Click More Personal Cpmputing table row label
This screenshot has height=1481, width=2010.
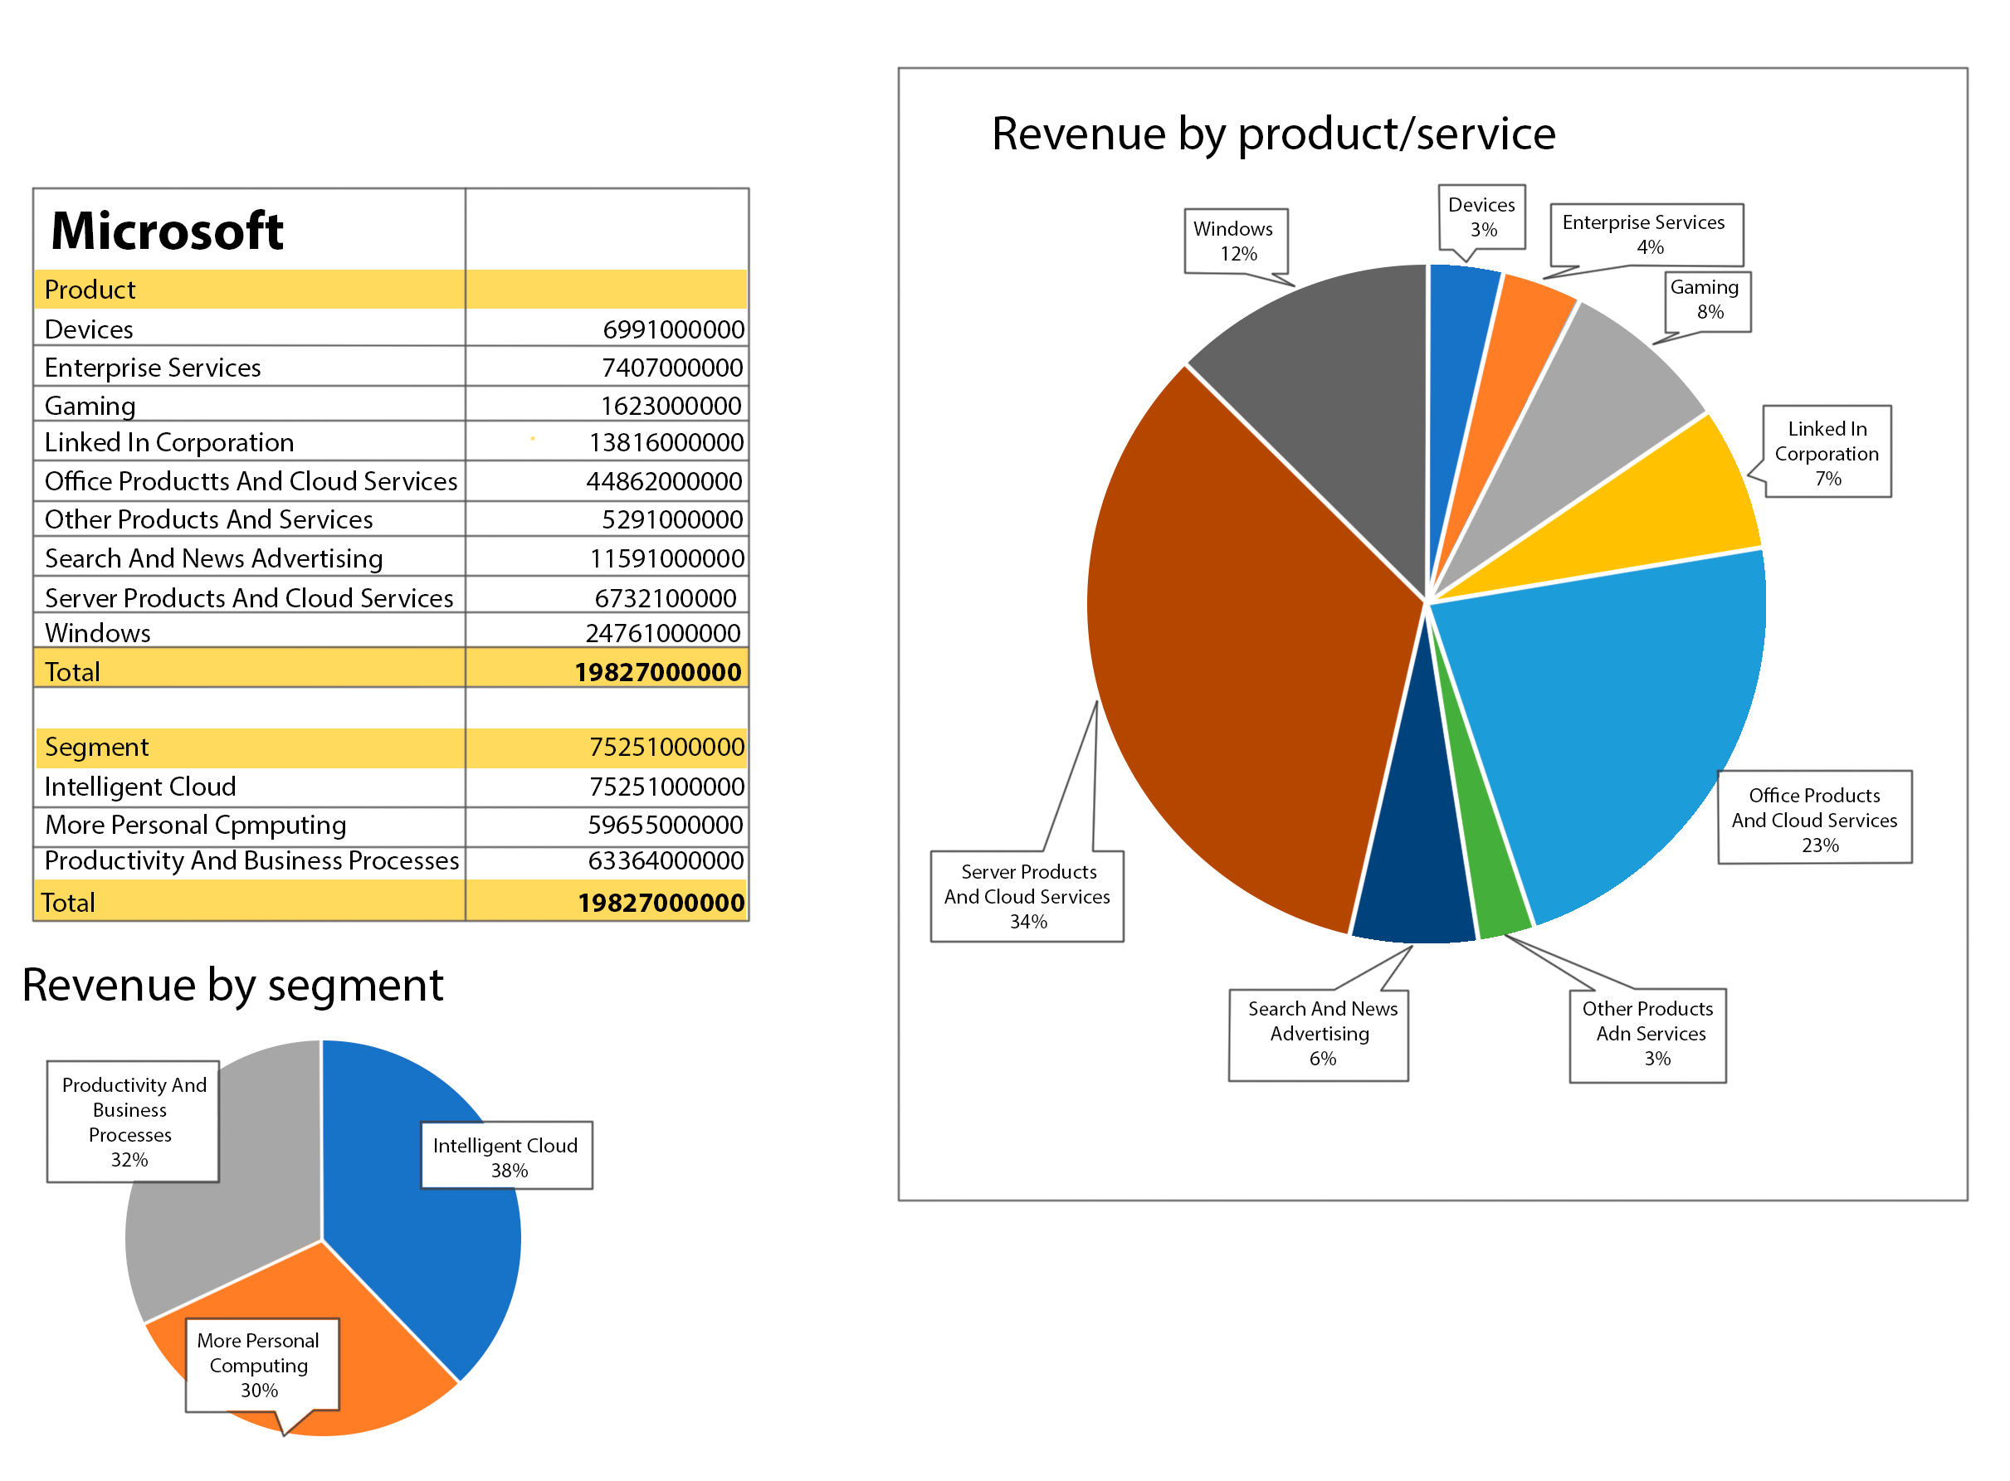196,825
